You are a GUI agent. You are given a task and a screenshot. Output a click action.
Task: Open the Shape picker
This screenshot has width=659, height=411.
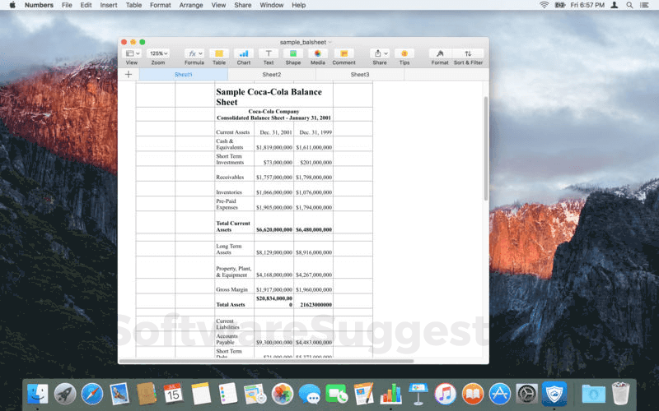[293, 53]
